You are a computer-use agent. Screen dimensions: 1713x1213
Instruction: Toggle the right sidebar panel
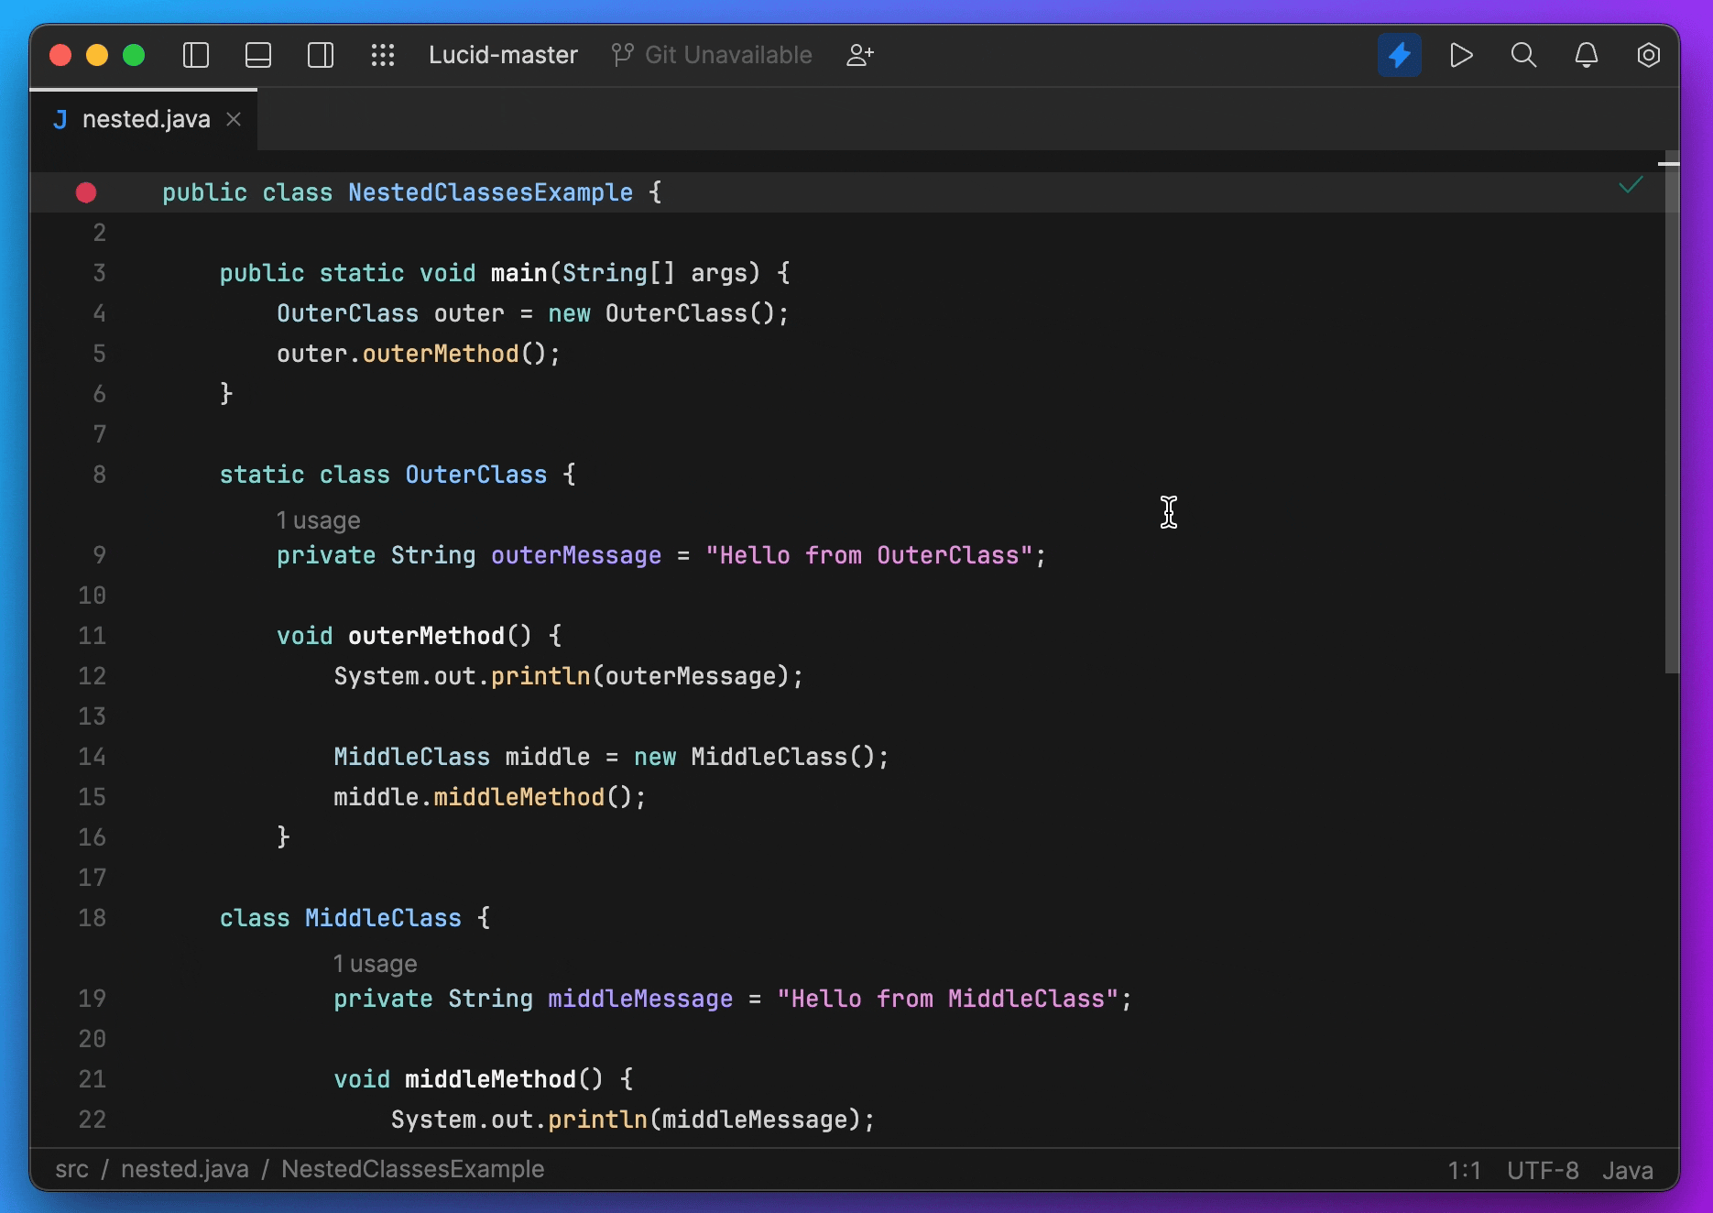(321, 55)
